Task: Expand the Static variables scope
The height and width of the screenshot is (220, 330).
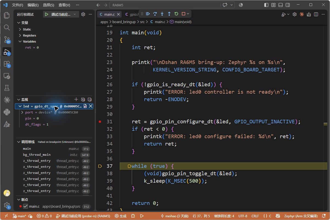Action: pyautogui.click(x=20, y=29)
